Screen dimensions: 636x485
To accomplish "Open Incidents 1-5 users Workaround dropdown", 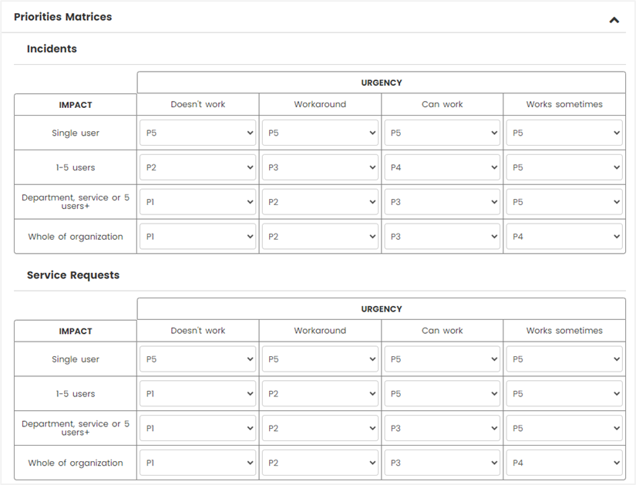I will point(320,167).
